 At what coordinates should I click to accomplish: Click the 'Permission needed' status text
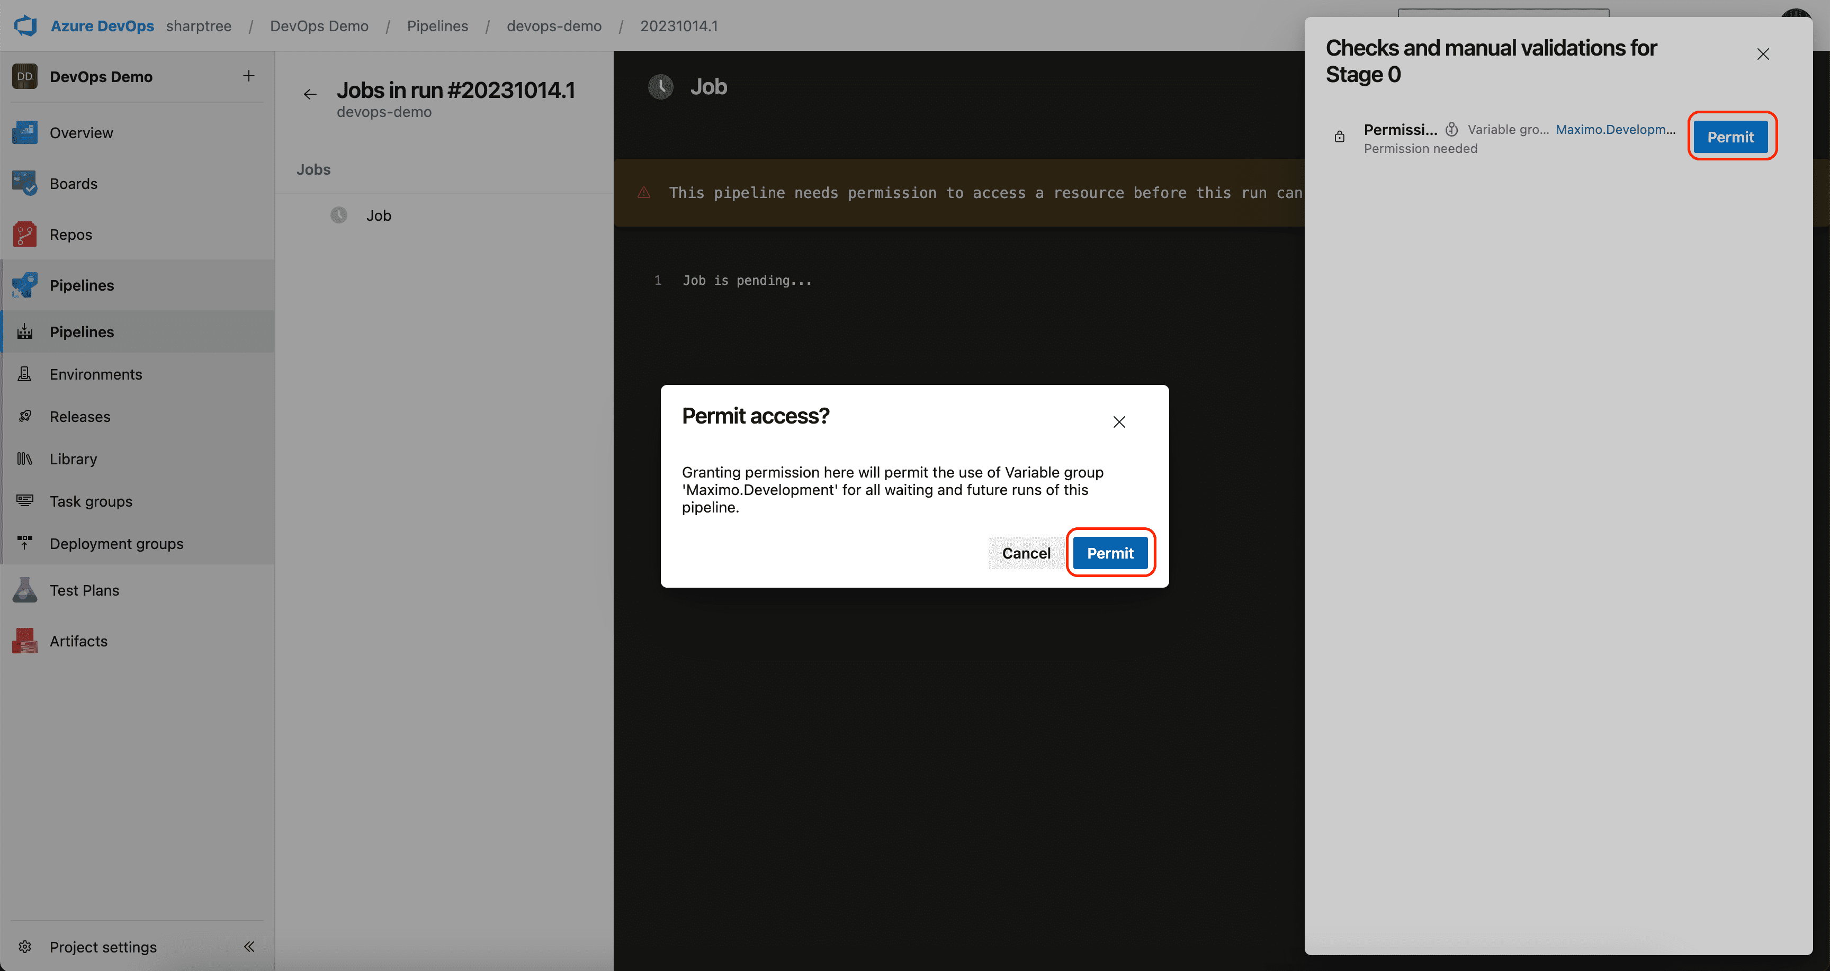click(x=1420, y=148)
